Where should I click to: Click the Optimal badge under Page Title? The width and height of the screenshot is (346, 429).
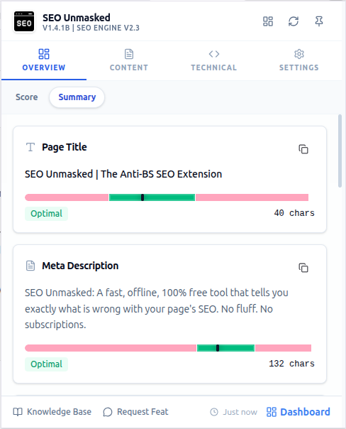pyautogui.click(x=46, y=213)
